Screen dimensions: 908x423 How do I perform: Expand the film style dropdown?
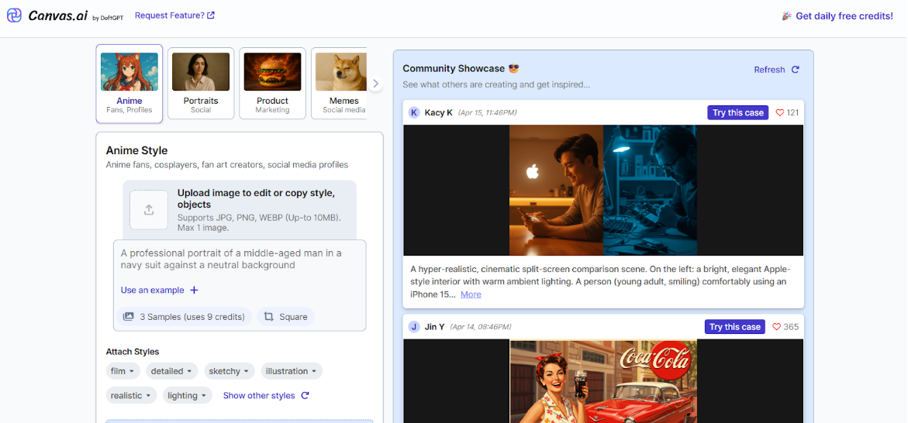pos(123,372)
